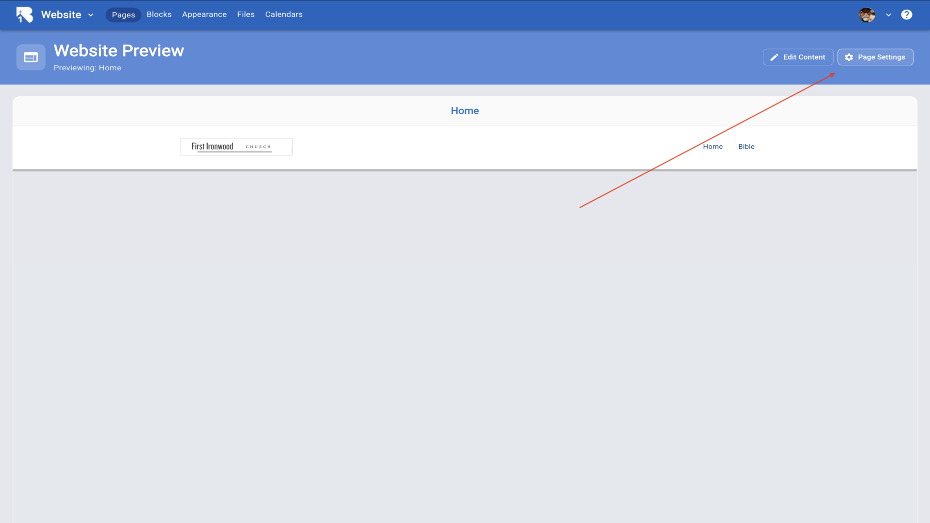The width and height of the screenshot is (930, 523).
Task: Switch to the Pages tab
Action: 123,15
